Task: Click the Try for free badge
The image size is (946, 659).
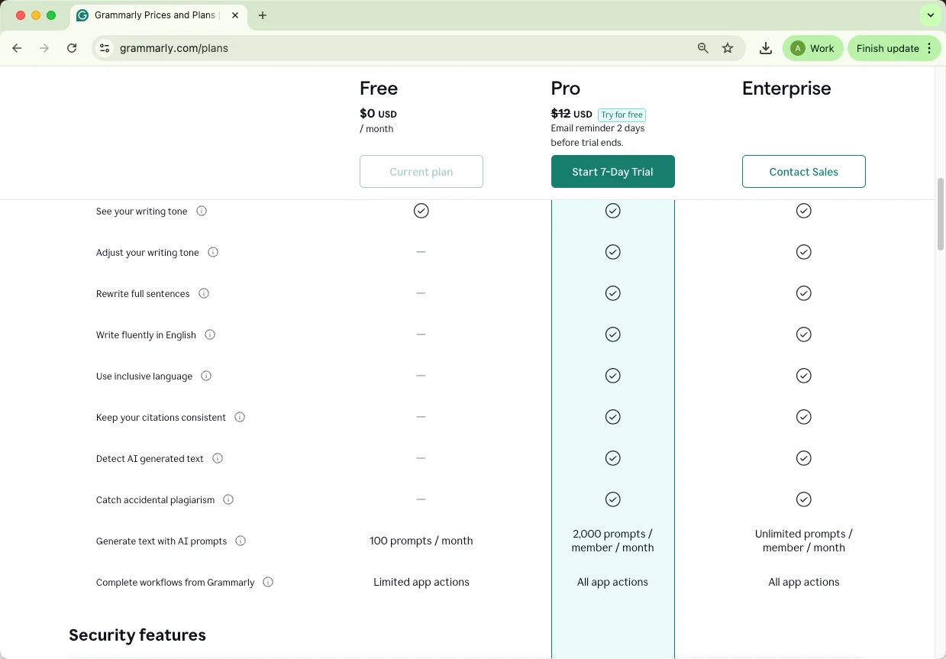Action: (622, 115)
